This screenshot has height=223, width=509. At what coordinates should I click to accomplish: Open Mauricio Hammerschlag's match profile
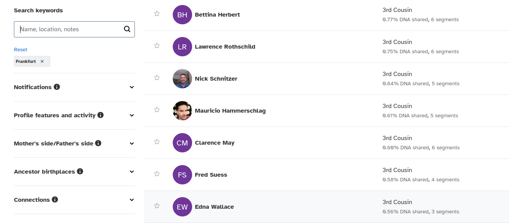pyautogui.click(x=230, y=111)
